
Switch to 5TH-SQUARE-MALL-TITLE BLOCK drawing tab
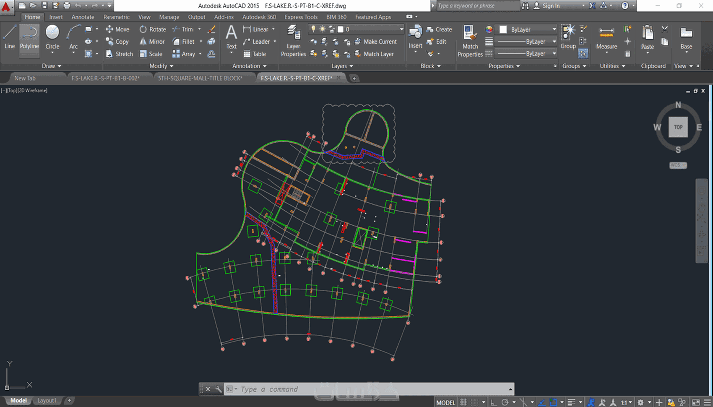coord(200,78)
